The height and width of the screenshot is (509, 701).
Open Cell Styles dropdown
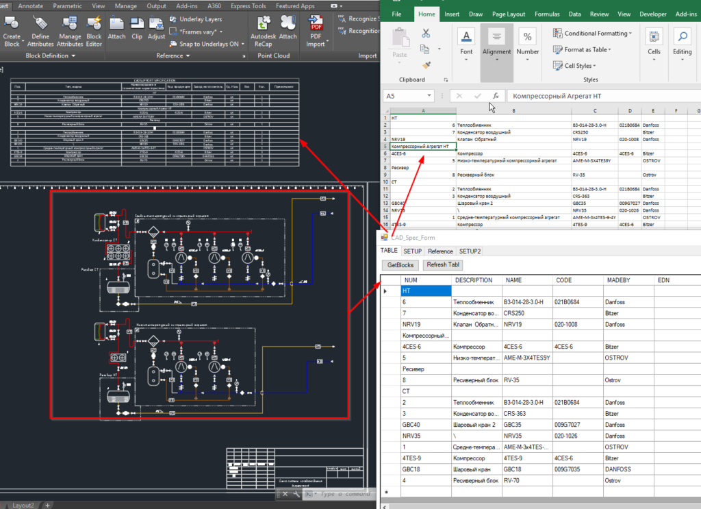coord(574,66)
